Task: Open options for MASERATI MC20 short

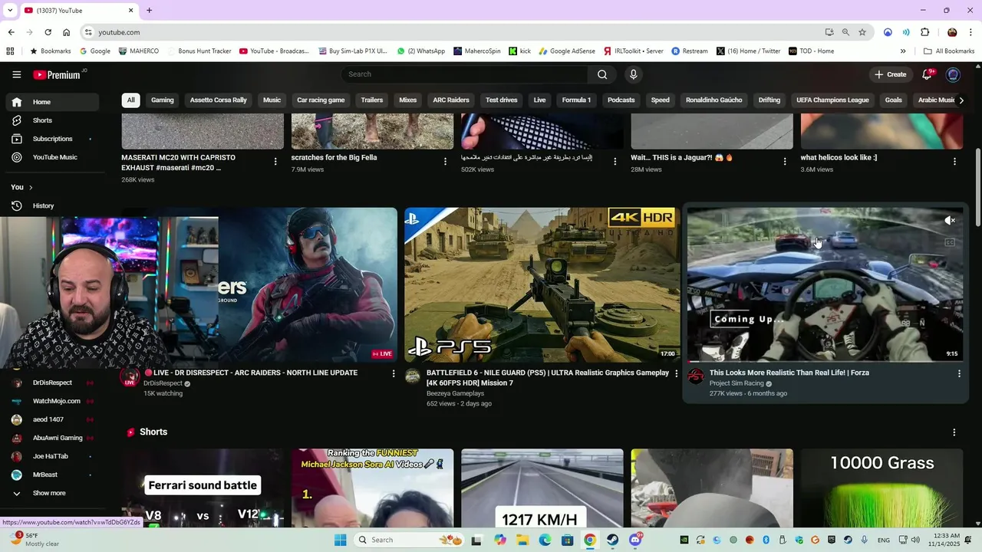Action: coord(275,161)
